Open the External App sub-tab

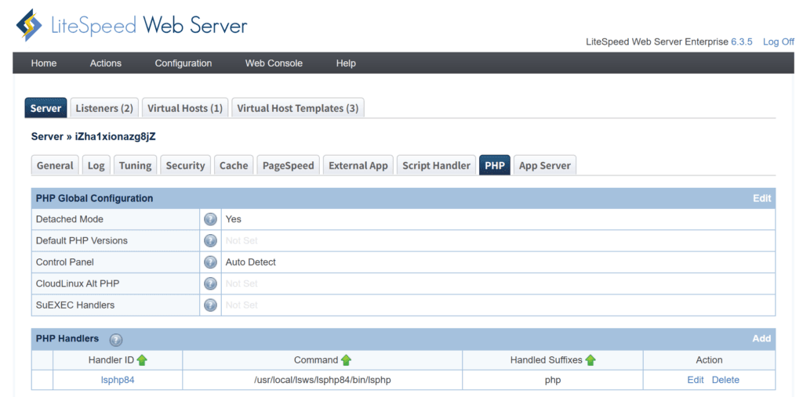(x=358, y=165)
